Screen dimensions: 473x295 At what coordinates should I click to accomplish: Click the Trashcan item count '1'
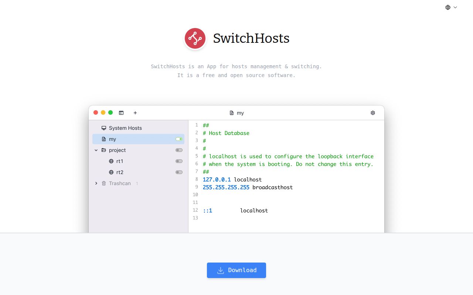click(137, 183)
